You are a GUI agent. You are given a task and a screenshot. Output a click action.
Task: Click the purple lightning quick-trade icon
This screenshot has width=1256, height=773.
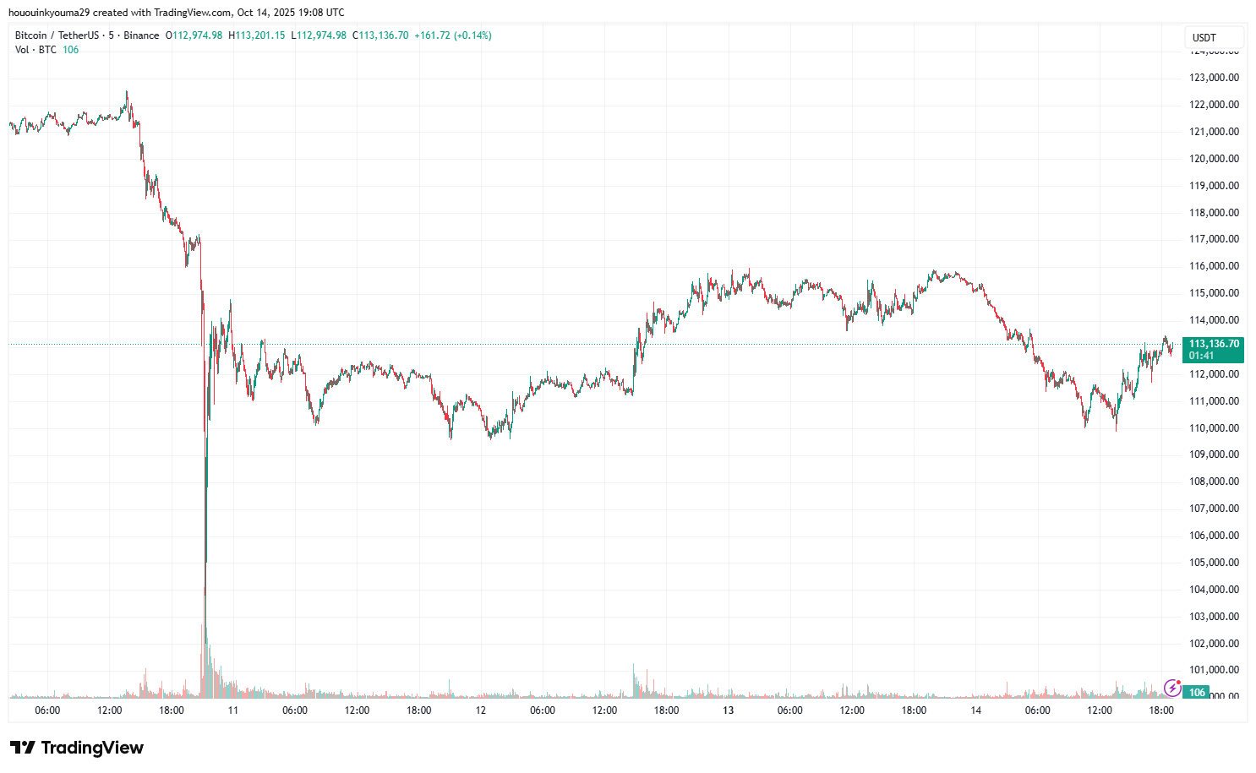pos(1171,689)
